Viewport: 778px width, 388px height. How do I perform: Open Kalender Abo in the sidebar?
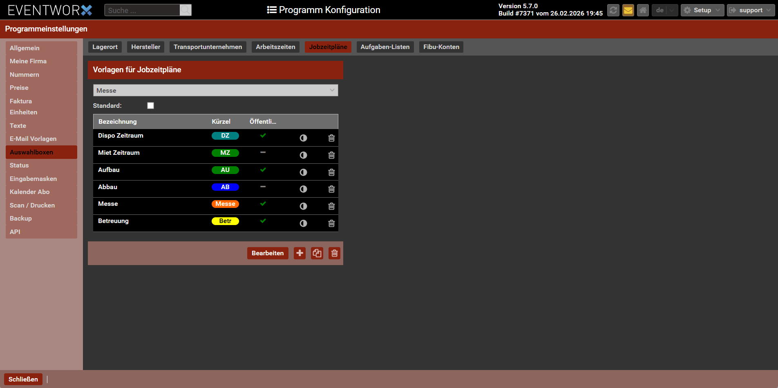coord(30,192)
